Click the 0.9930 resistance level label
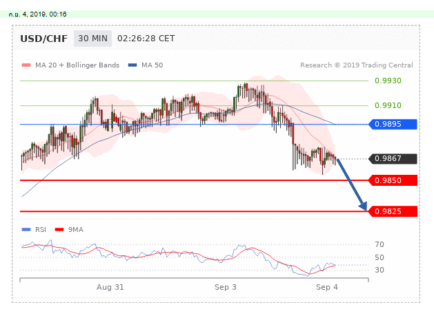 (x=388, y=81)
